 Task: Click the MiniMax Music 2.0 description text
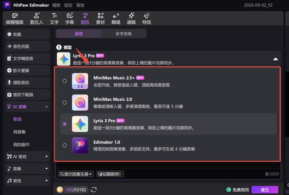[138, 107]
